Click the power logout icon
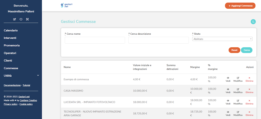Viewport: 261px width, 119px height. click(21, 19)
